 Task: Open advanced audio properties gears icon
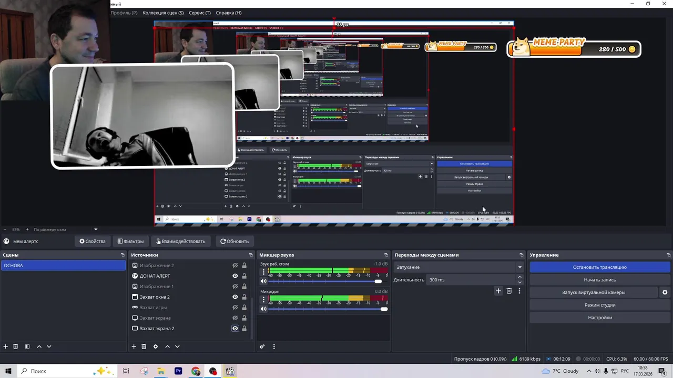pos(262,346)
